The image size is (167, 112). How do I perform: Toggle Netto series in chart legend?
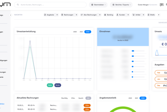click(x=50, y=85)
